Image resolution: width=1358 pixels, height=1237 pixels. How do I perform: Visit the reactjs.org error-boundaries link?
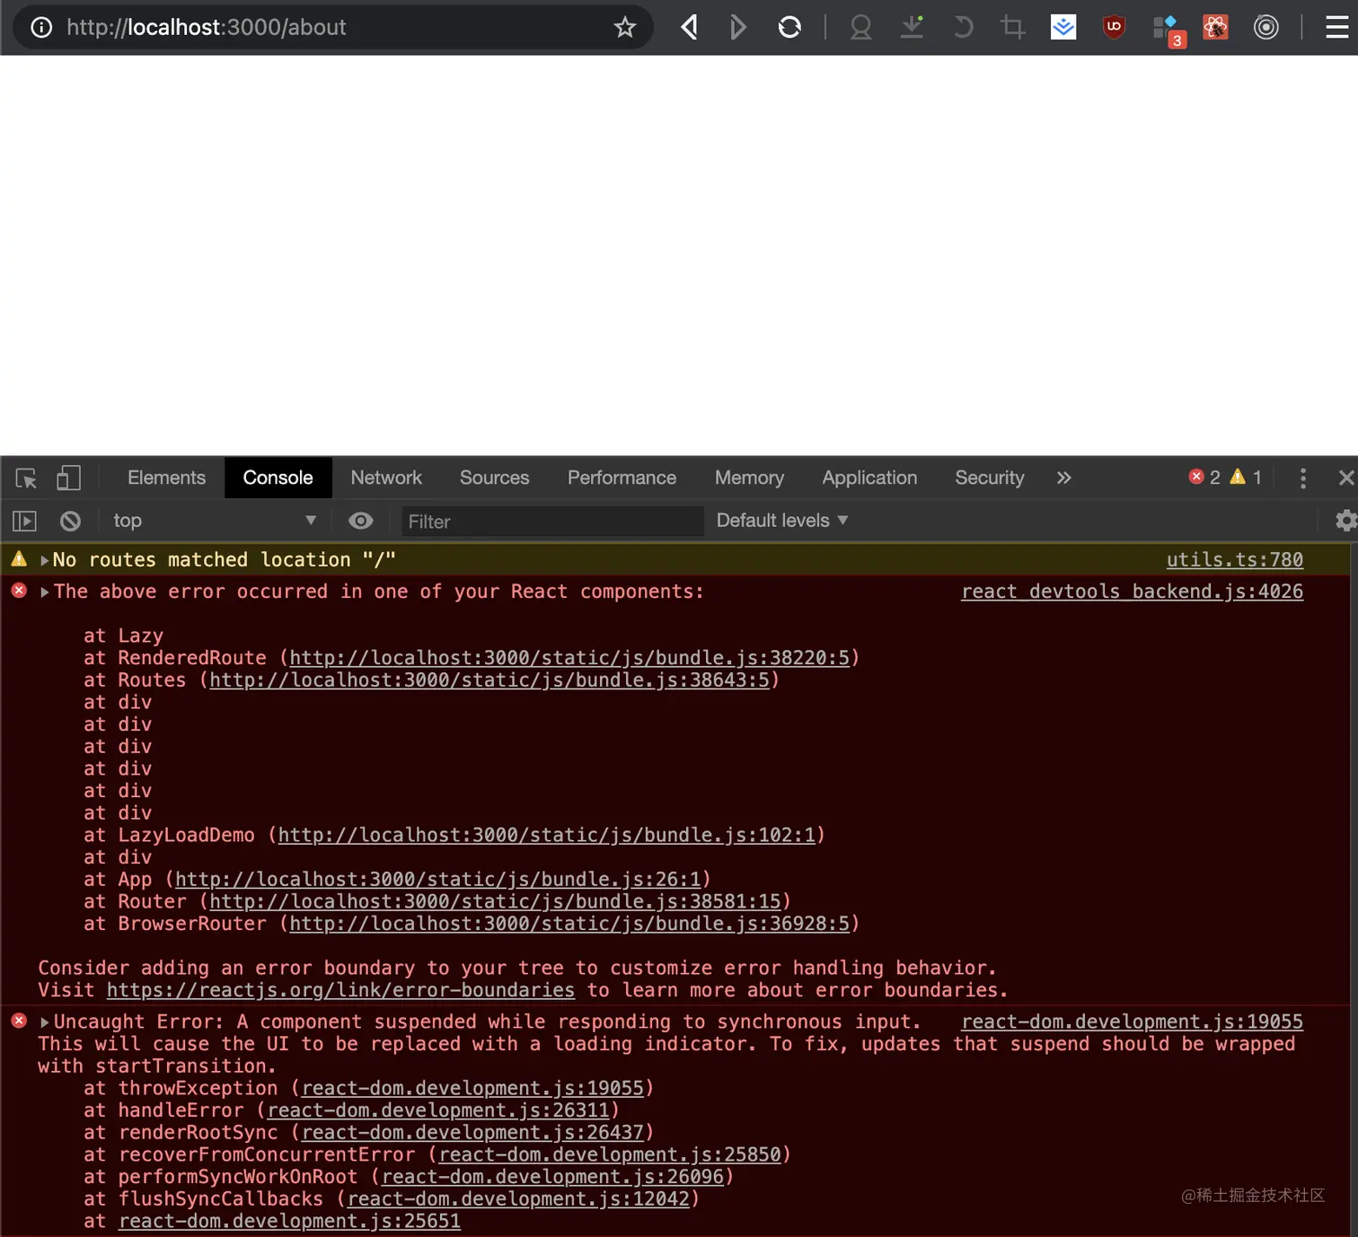340,990
